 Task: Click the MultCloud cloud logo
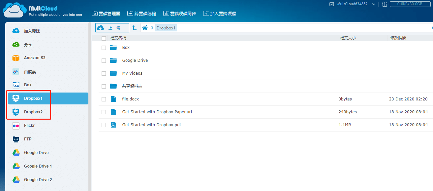coord(15,10)
